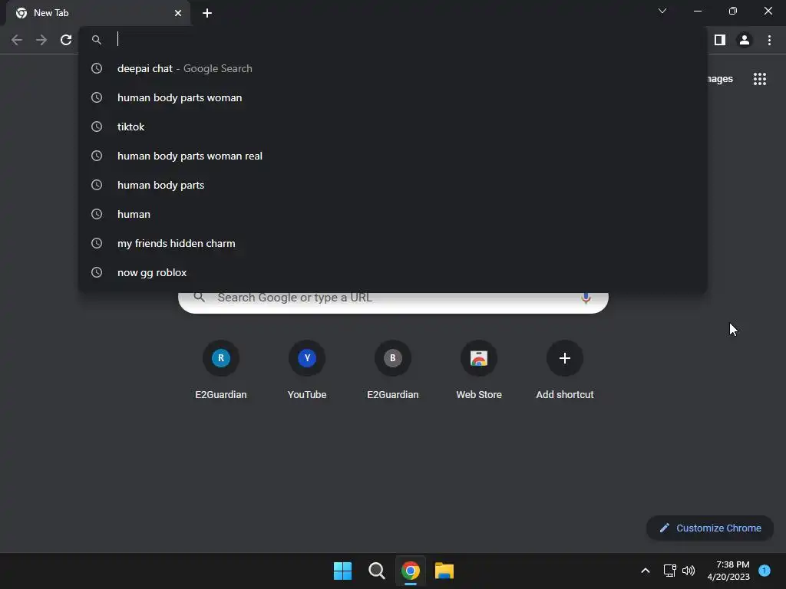Close the New Tab tab
786x589 pixels.
178,13
